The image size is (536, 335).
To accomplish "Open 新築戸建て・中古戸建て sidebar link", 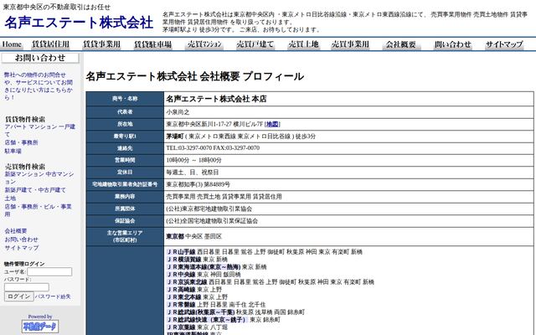I will pyautogui.click(x=35, y=190).
